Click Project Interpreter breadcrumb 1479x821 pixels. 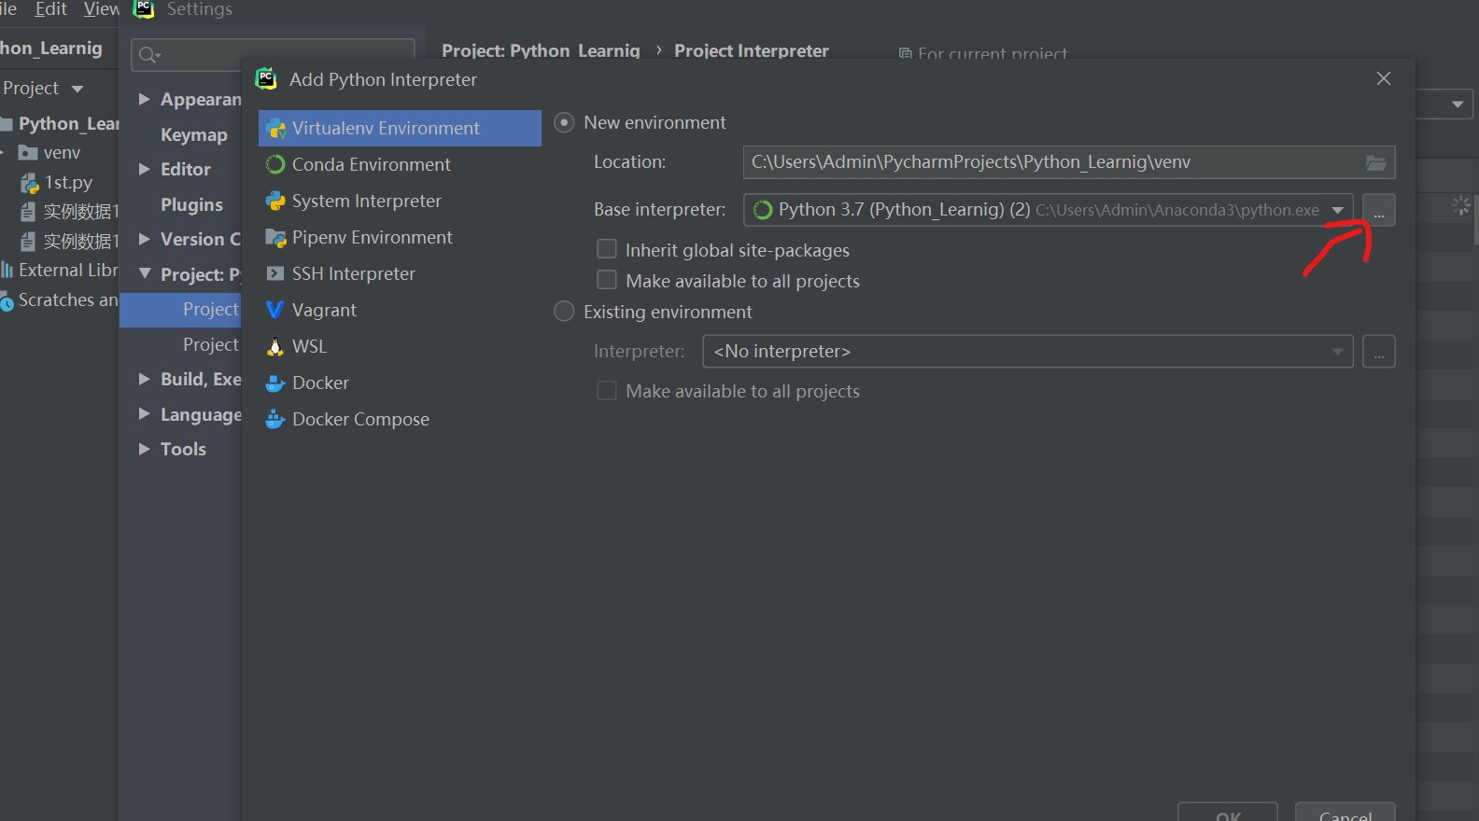click(x=752, y=50)
